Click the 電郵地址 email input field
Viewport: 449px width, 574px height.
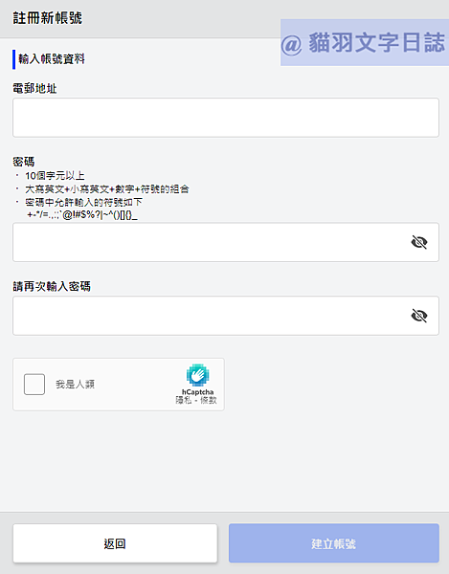226,118
